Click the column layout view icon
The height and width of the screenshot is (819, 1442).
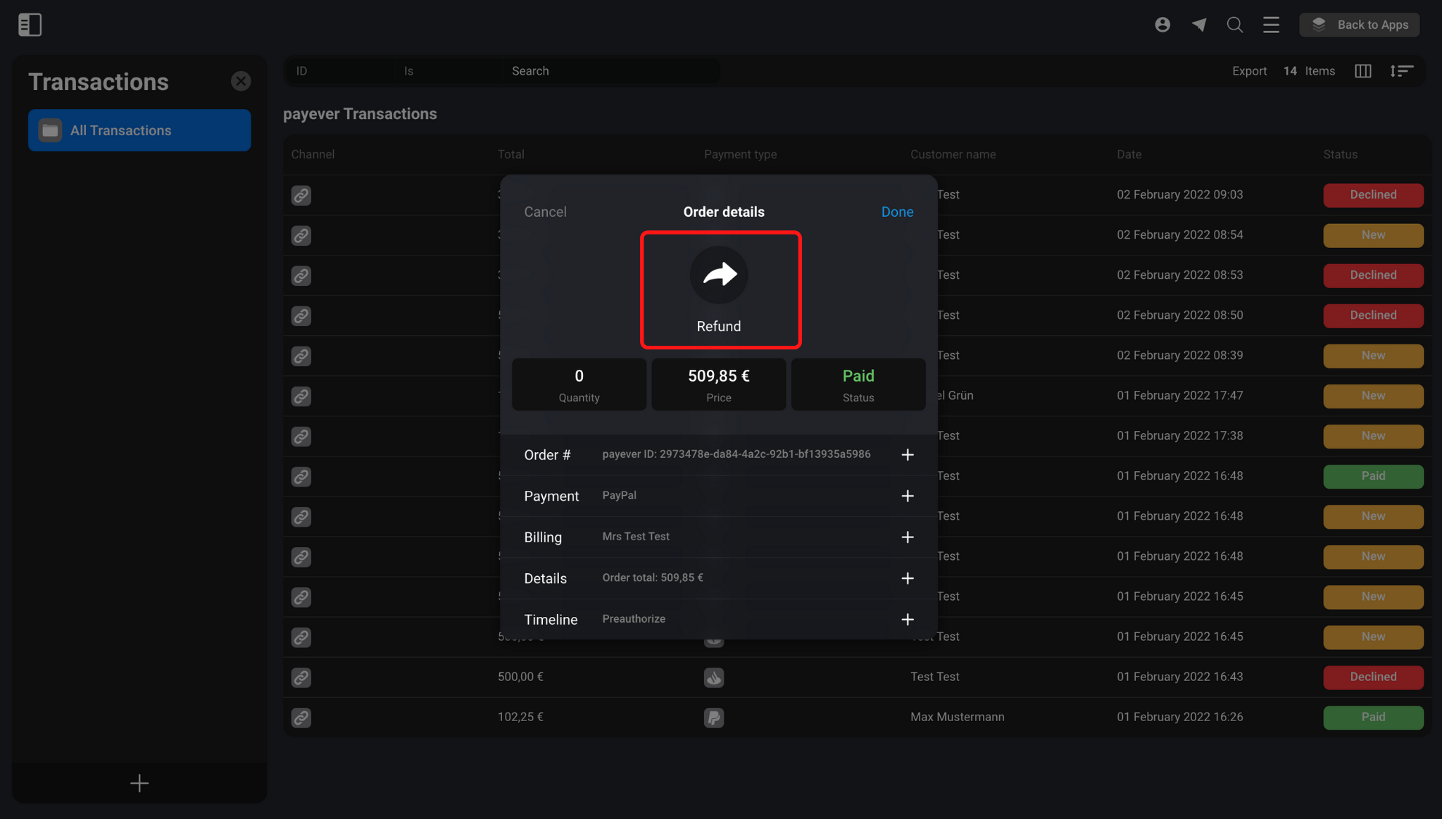point(1363,71)
